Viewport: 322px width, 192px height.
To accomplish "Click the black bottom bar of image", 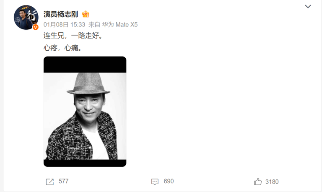I will click(85, 163).
